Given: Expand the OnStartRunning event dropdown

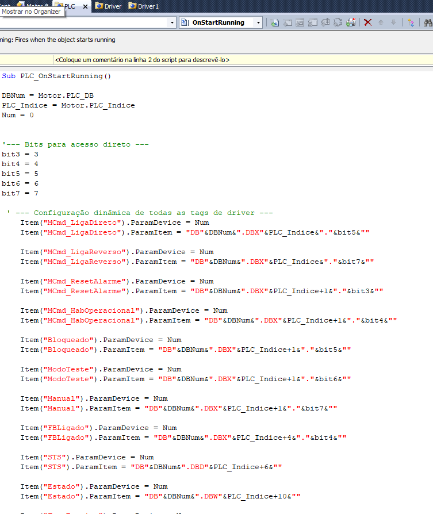Looking at the screenshot, I should click(258, 22).
